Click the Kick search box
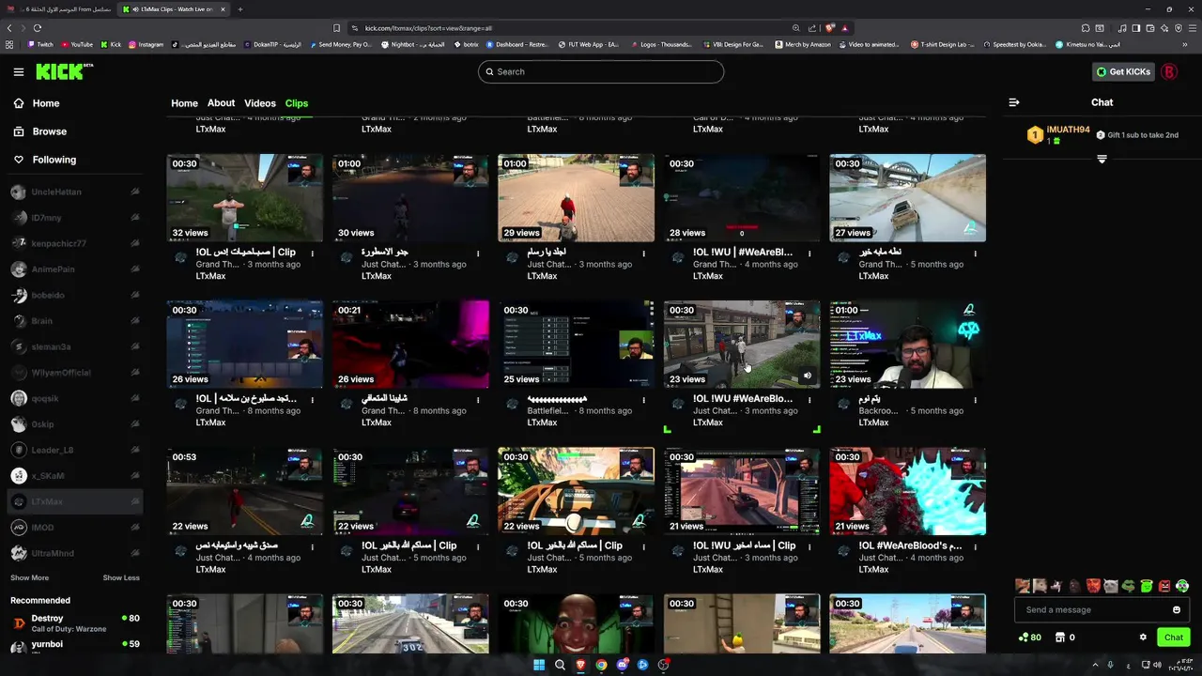1202x676 pixels. (x=601, y=71)
